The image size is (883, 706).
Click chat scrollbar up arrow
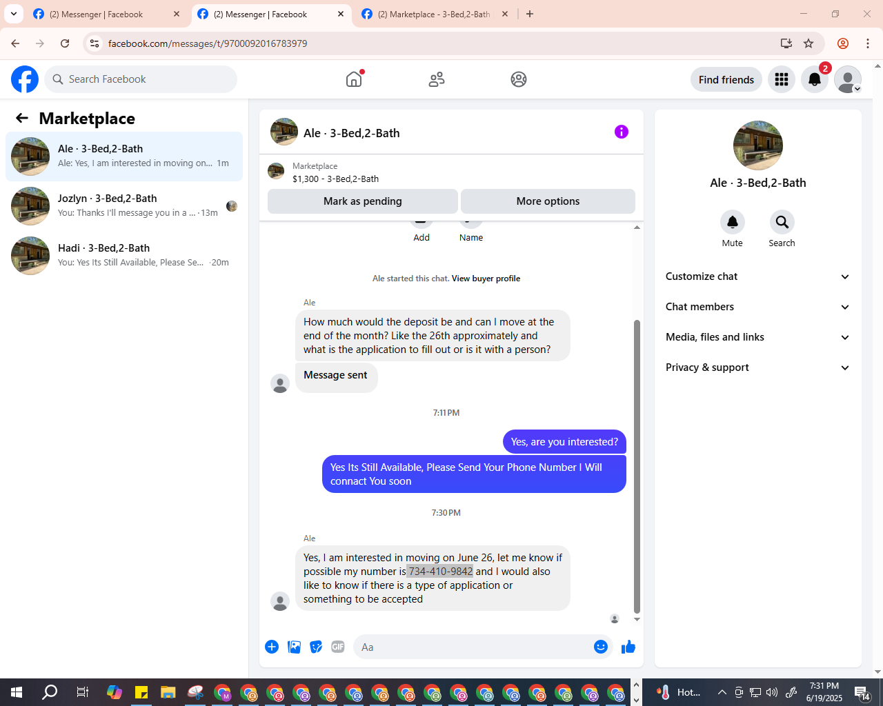click(x=637, y=227)
